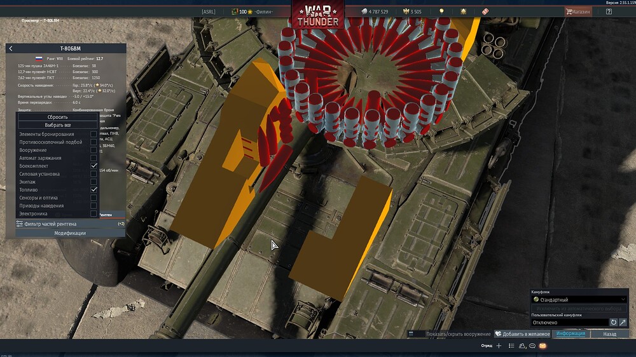The image size is (636, 357).
Task: Open the Информация tab
Action: coord(570,333)
